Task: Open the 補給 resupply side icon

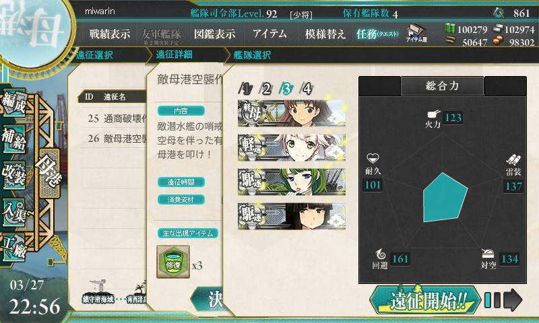Action: point(13,139)
